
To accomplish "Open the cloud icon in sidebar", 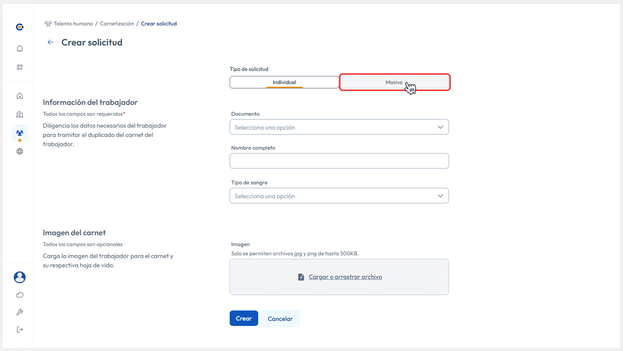I will (x=19, y=295).
